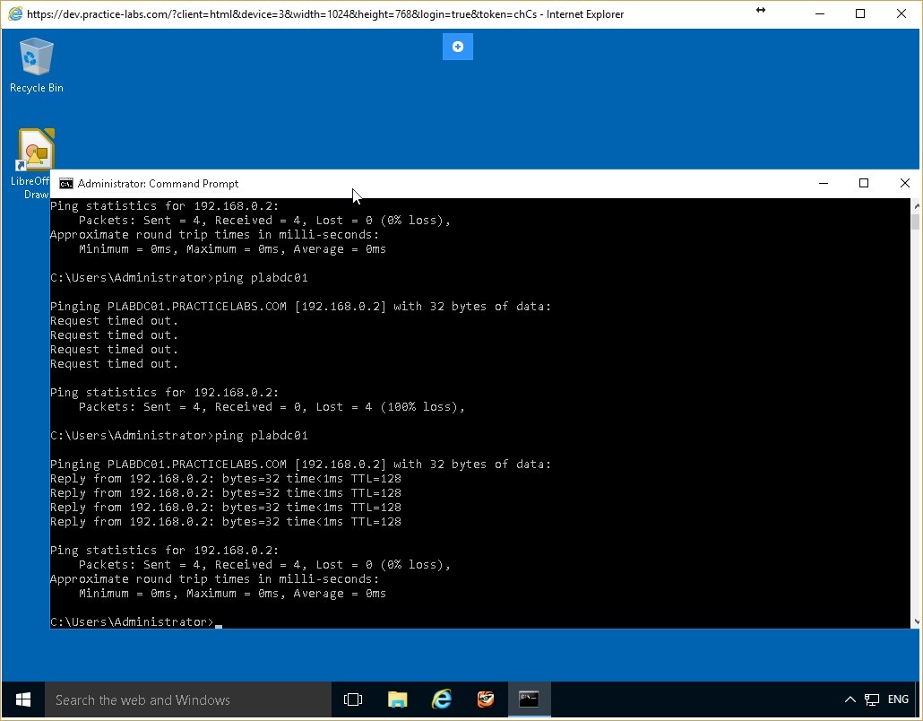Open the network status icon in the tray
This screenshot has height=721, width=923.
point(870,699)
